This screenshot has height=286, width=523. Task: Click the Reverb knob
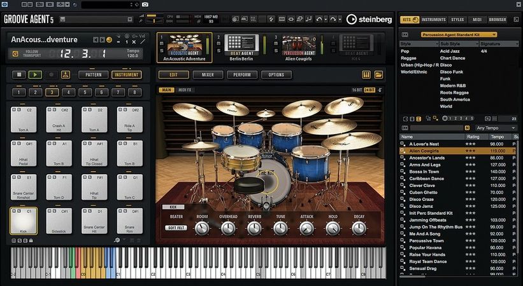254,228
